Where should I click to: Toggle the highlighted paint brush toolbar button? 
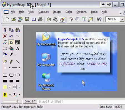62,19
